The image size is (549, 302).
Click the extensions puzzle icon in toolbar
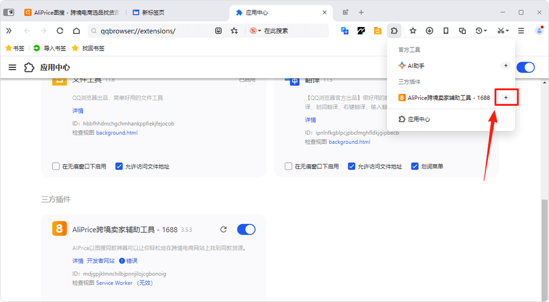click(394, 31)
